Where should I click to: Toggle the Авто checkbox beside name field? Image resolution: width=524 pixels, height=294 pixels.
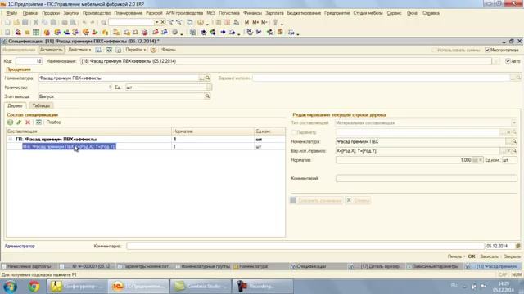(508, 61)
